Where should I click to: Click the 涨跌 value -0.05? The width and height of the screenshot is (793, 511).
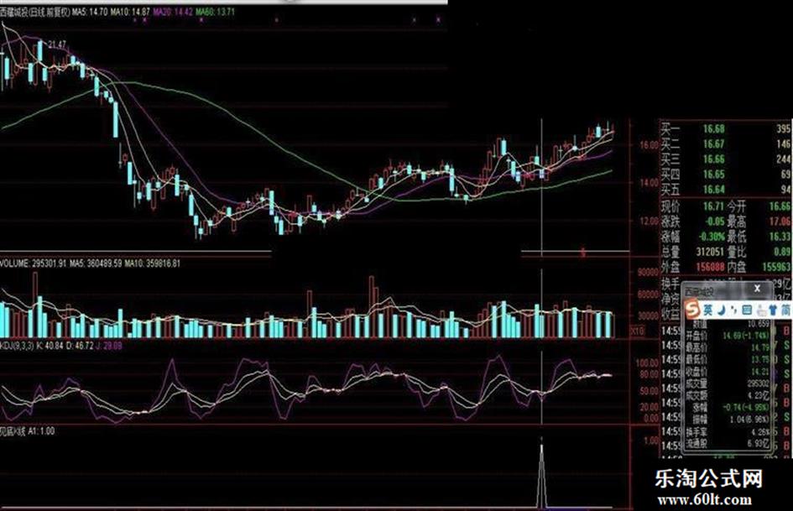pyautogui.click(x=715, y=221)
